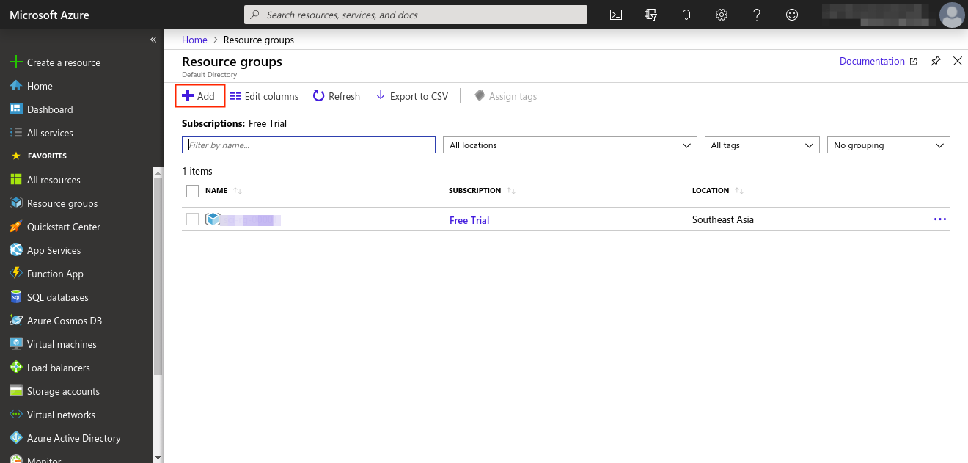Click the All resources grid icon
This screenshot has width=968, height=463.
(x=15, y=180)
